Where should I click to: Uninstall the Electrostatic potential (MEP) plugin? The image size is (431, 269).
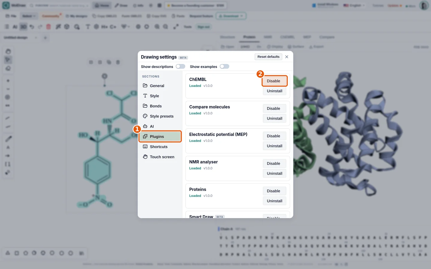point(274,146)
